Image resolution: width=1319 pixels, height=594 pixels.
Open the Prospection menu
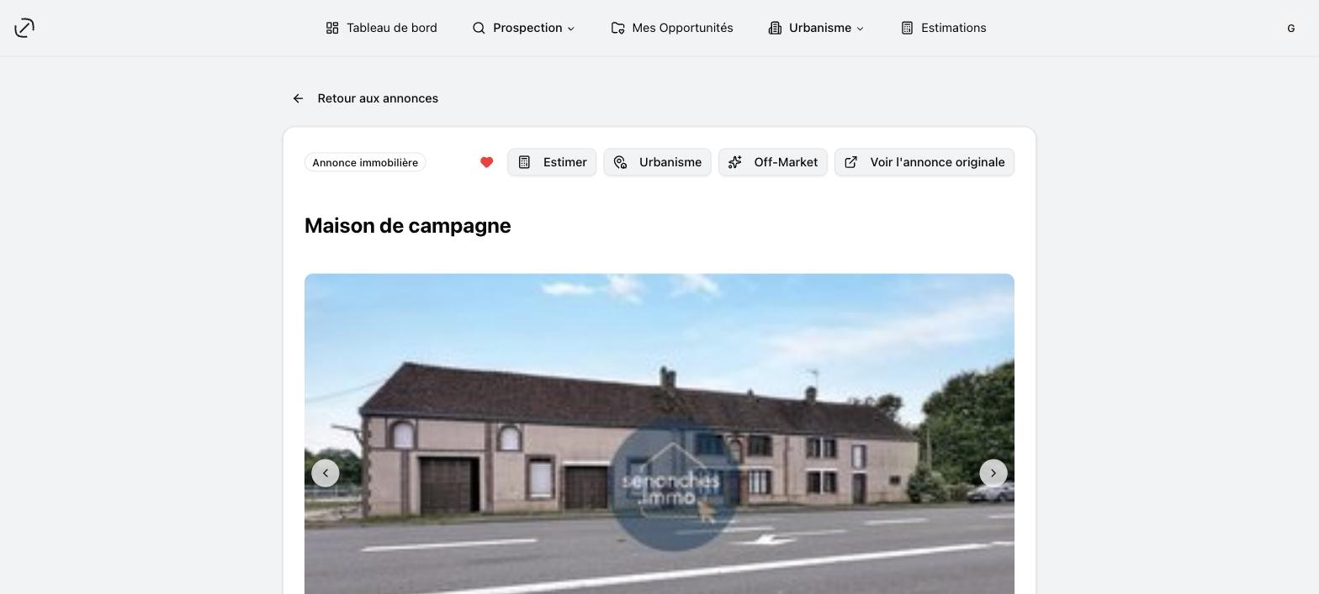tap(523, 28)
